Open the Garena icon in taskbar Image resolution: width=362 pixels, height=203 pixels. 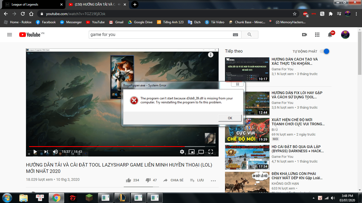click(x=73, y=198)
